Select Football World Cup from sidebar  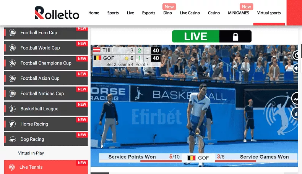(x=40, y=48)
